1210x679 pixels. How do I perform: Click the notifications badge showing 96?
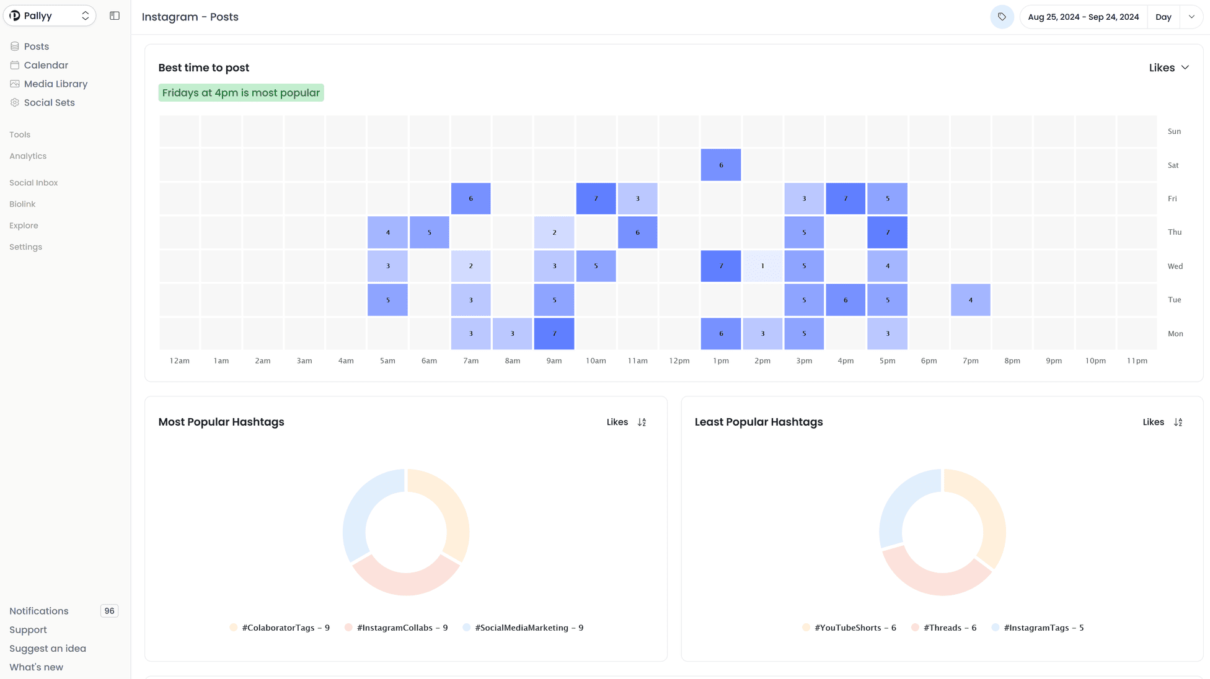[109, 610]
